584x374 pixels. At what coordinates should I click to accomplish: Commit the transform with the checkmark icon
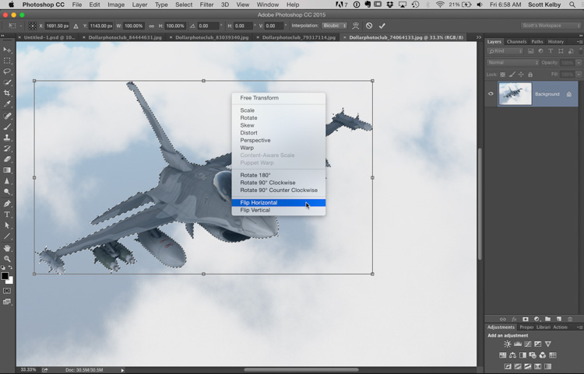click(x=382, y=26)
